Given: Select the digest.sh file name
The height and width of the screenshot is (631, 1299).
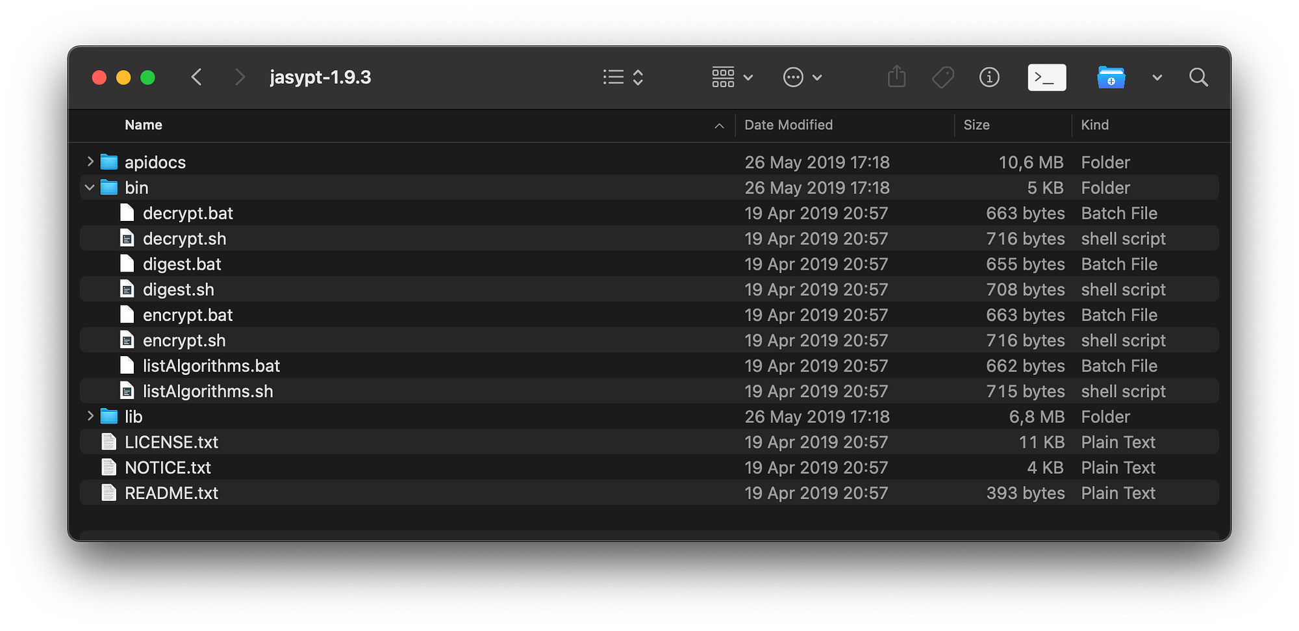Looking at the screenshot, I should point(179,289).
